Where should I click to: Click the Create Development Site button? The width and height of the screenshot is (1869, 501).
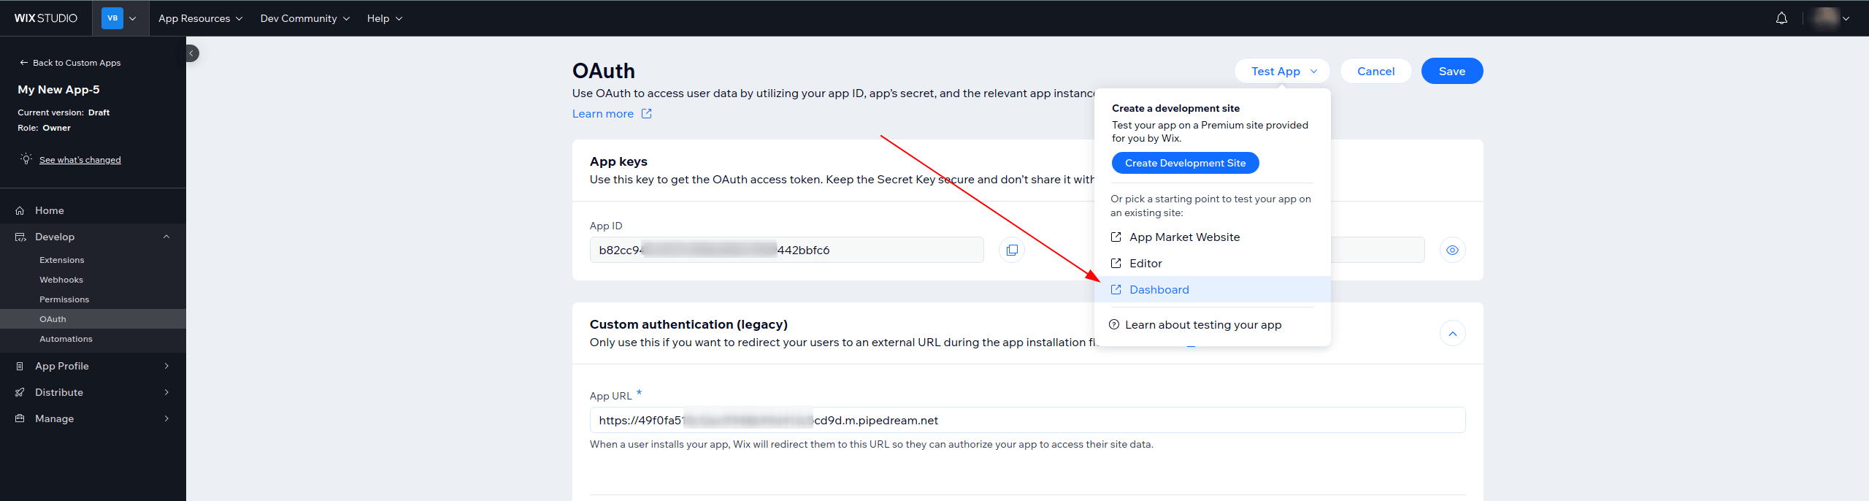(1185, 163)
